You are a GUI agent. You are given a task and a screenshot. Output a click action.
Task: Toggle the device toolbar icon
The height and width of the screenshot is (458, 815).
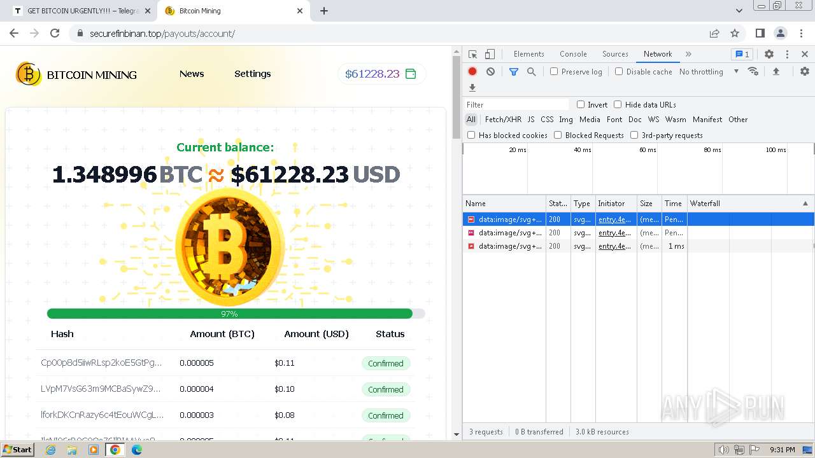pyautogui.click(x=490, y=54)
